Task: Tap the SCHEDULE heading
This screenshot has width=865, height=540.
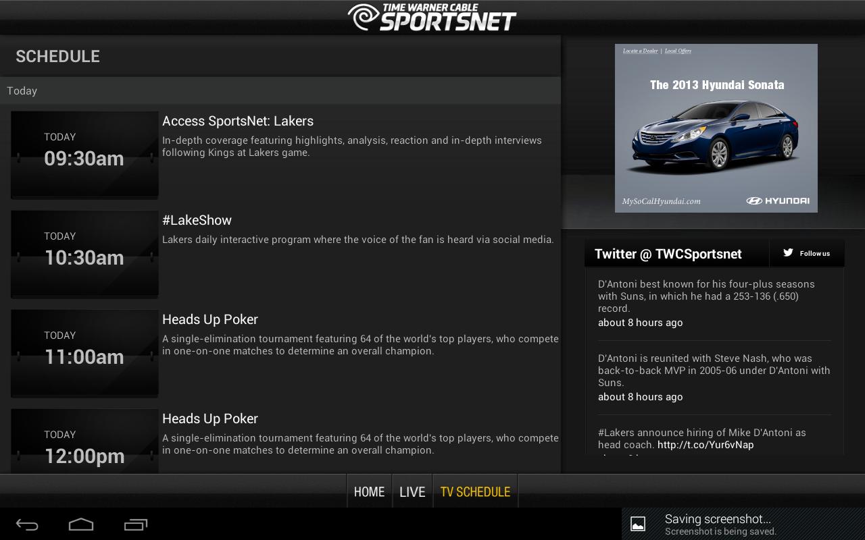Action: pyautogui.click(x=57, y=56)
